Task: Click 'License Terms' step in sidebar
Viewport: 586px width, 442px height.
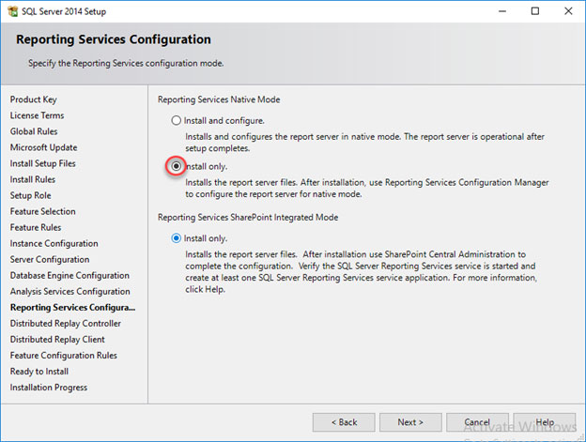Action: (x=37, y=115)
